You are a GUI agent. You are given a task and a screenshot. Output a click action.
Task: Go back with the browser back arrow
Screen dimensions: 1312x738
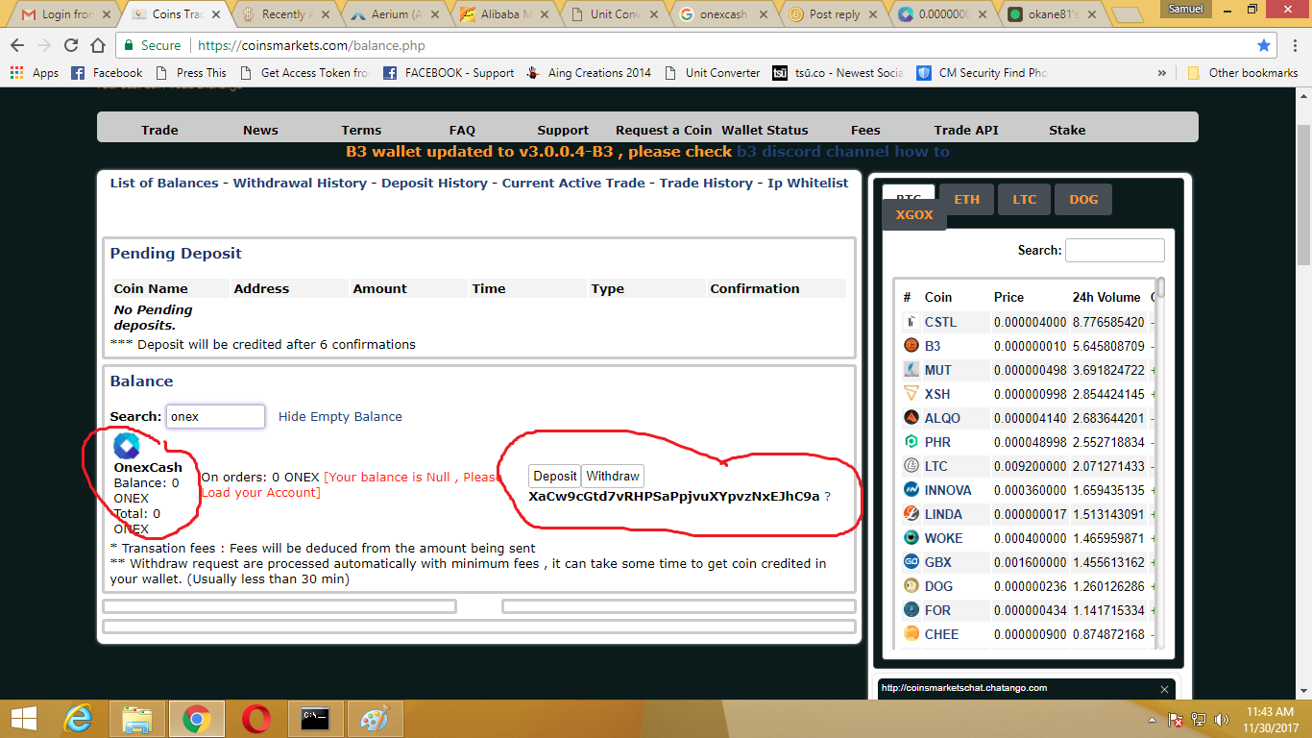[17, 45]
